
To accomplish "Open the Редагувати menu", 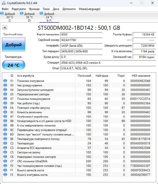I will (x=19, y=9).
